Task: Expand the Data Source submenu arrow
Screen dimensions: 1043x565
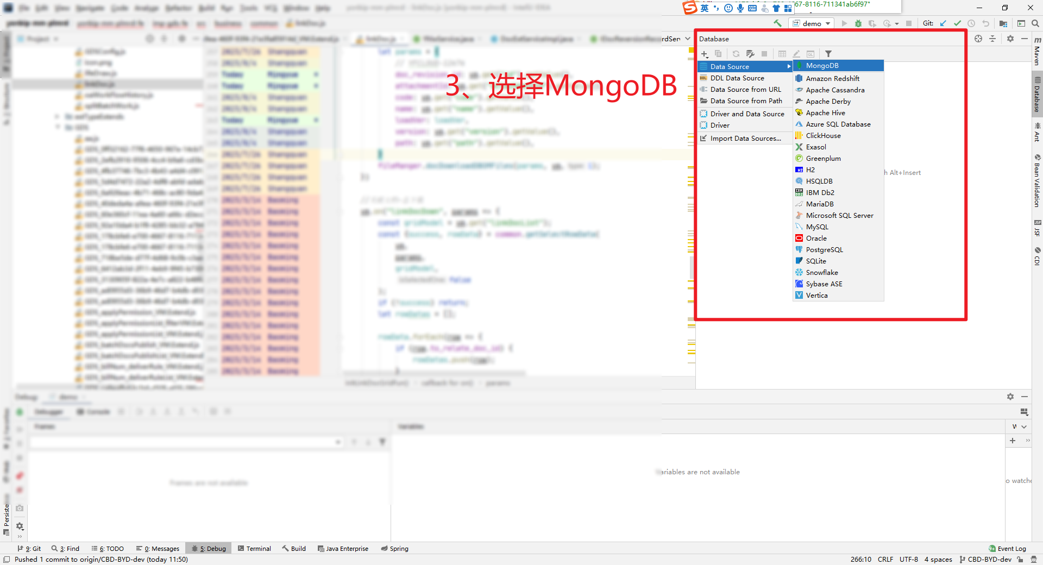Action: (789, 66)
